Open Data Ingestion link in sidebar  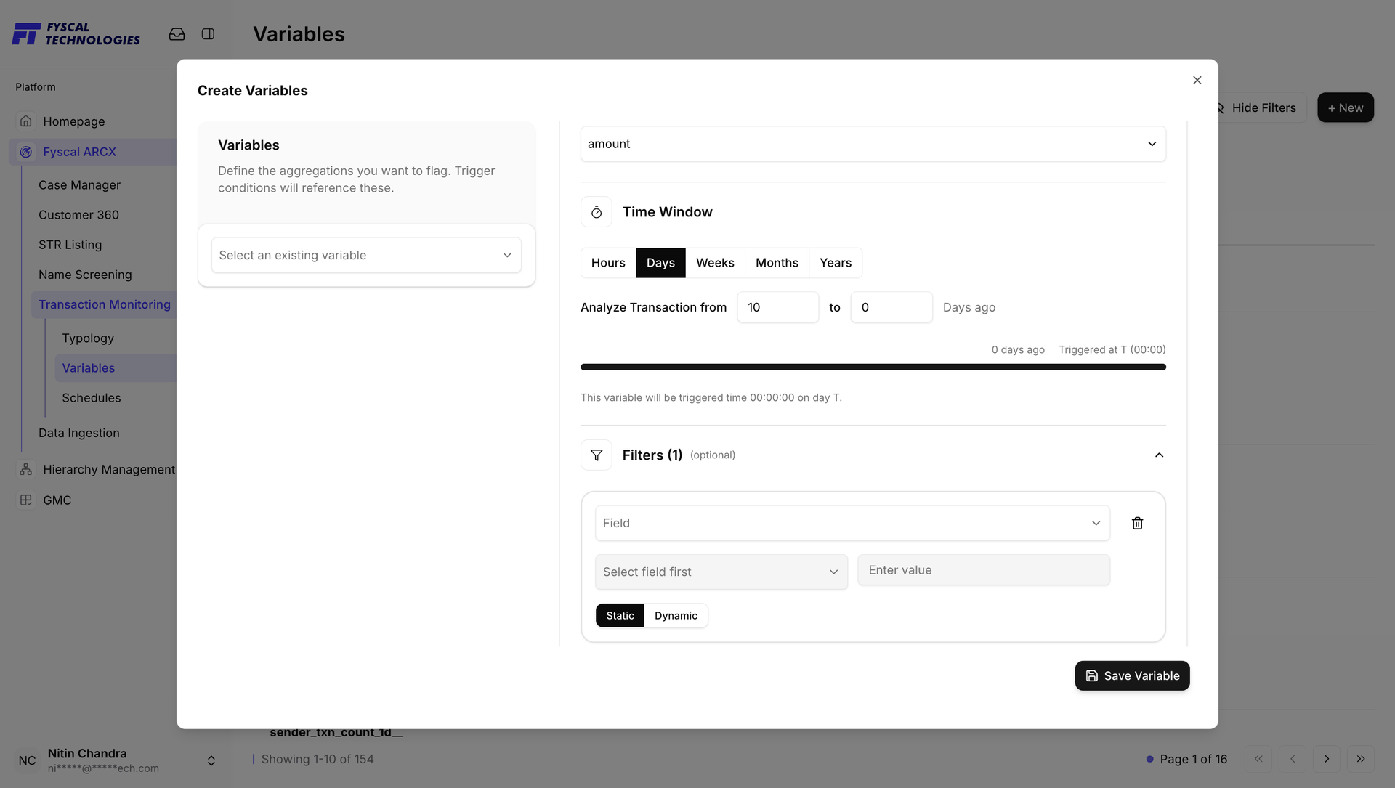pos(79,434)
